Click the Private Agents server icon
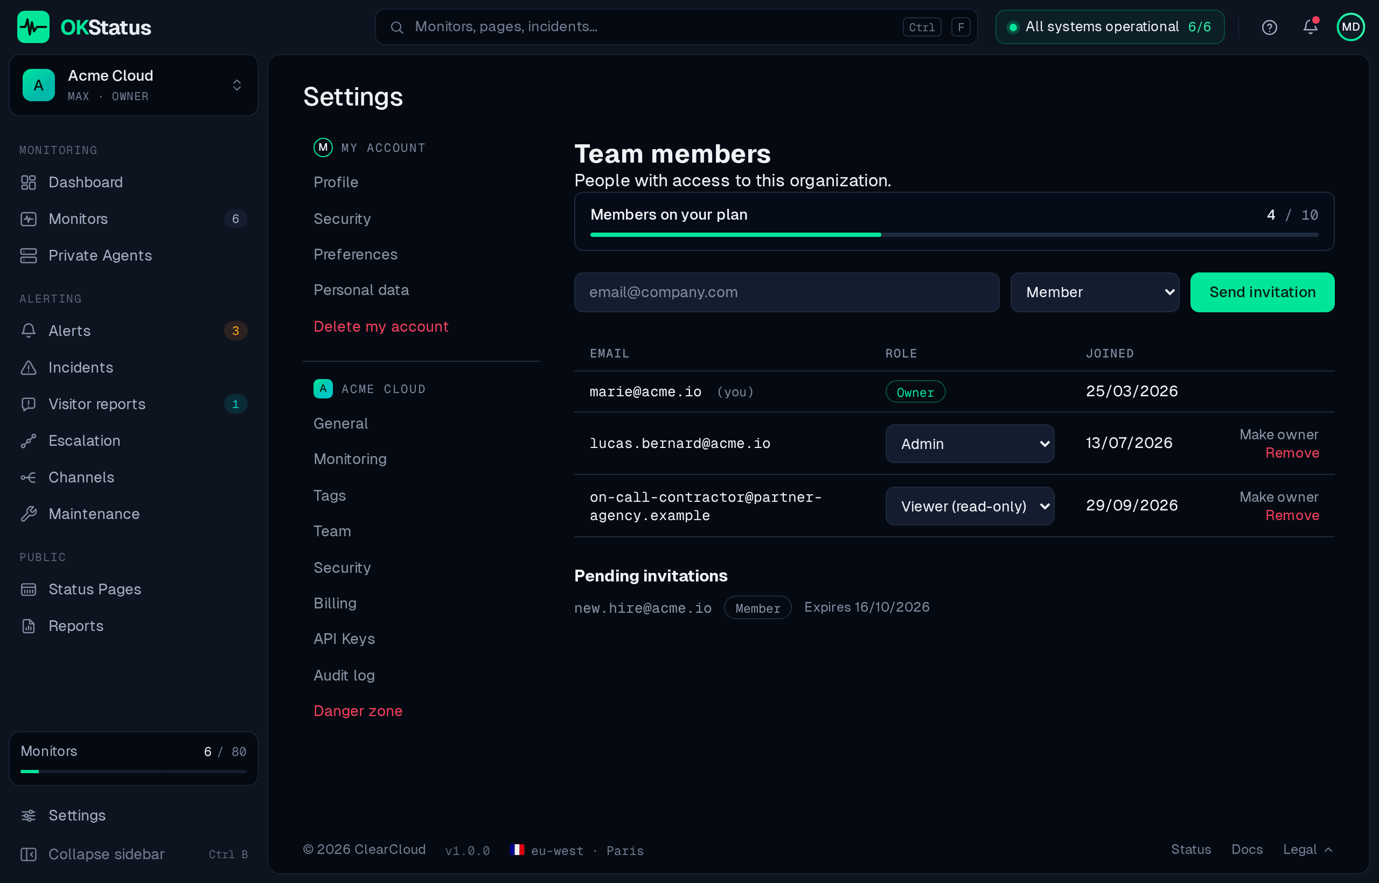Screen dimensions: 1379x883 point(29,256)
